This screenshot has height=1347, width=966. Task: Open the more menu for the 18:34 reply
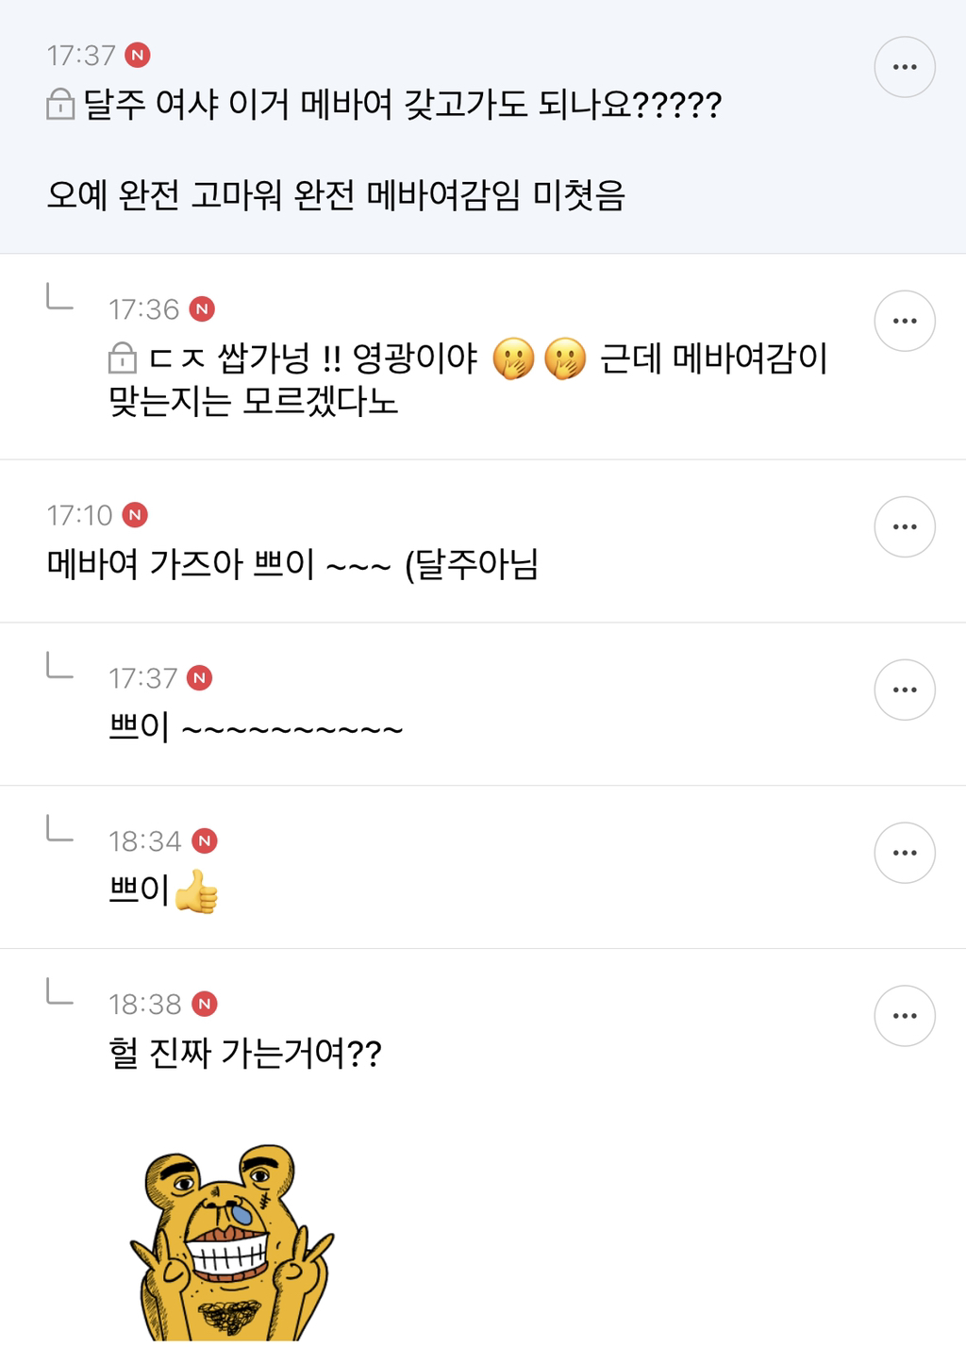tap(904, 853)
